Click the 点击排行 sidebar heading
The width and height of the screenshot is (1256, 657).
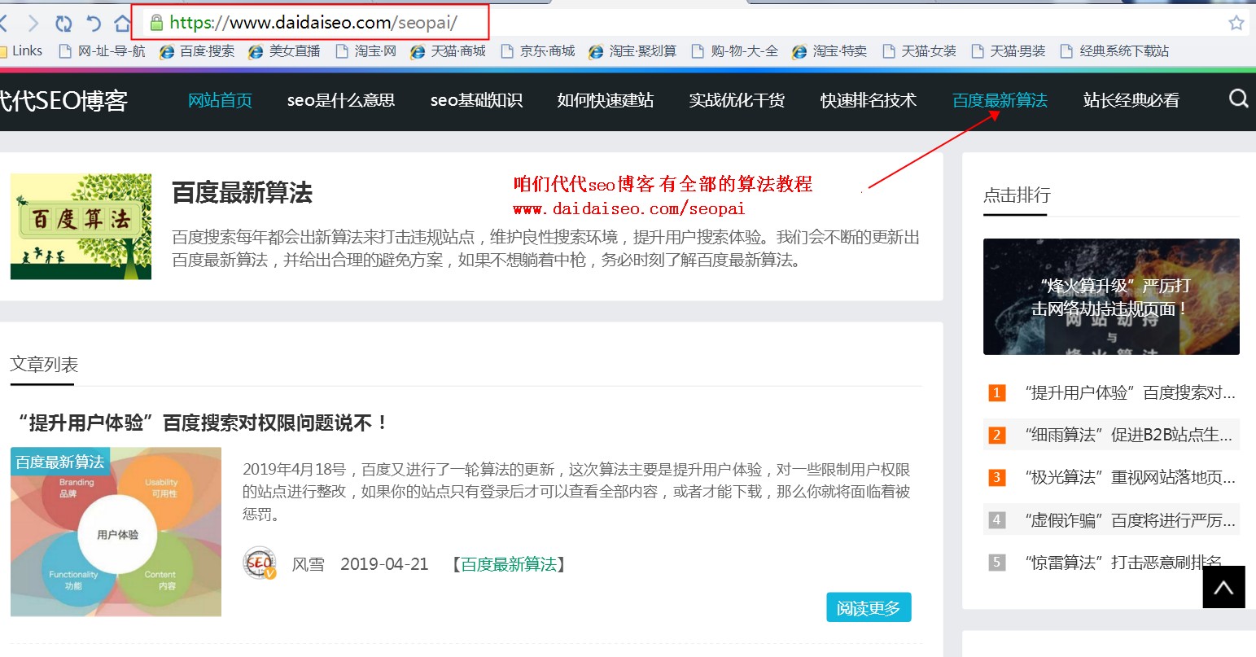(1017, 195)
